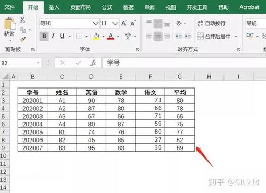Switch to the 公式 tab
Screen dimensions: 266x193
(107, 7)
